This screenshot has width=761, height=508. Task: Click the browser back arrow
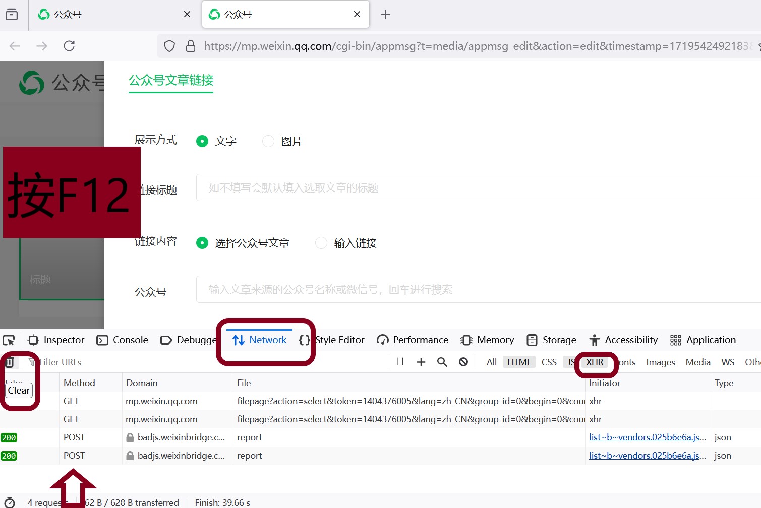tap(15, 46)
